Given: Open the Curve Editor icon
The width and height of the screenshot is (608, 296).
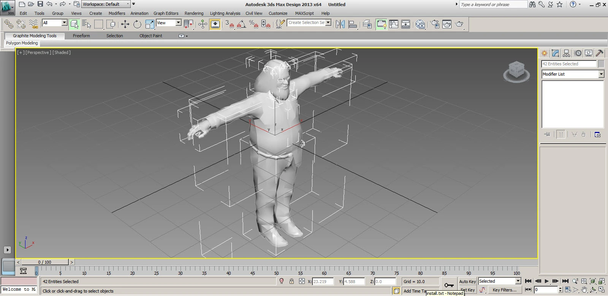Looking at the screenshot, I should coord(394,24).
